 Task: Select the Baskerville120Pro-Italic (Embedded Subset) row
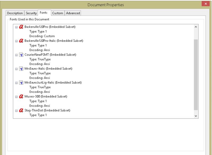[54, 41]
